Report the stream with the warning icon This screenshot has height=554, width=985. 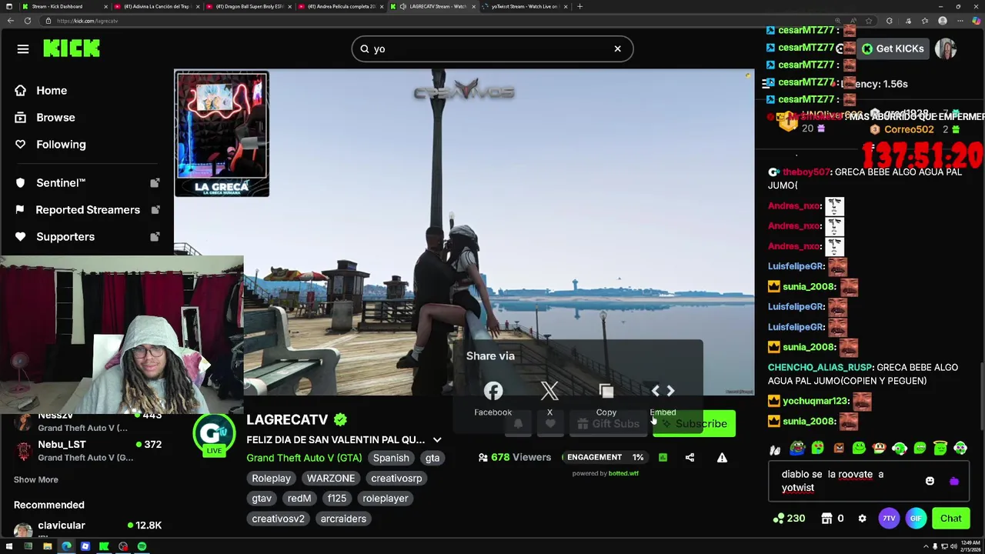pyautogui.click(x=722, y=458)
